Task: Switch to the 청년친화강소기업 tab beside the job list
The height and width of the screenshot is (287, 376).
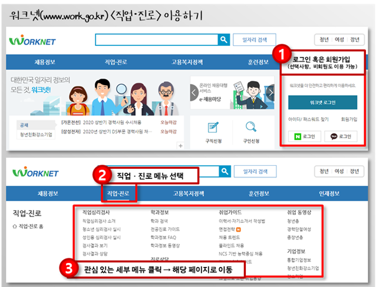Action: [36, 135]
